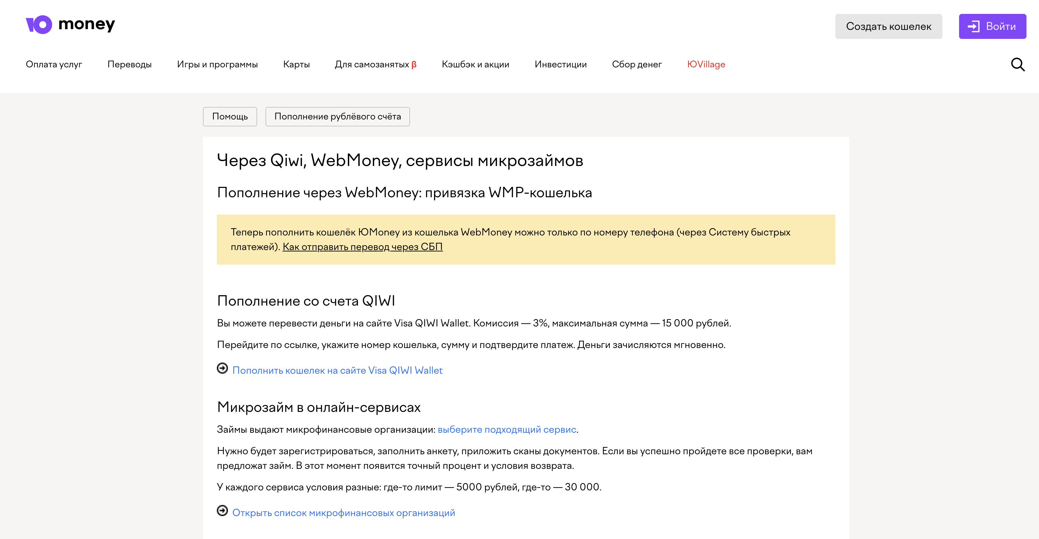
Task: Go to Инвестиции section
Action: pos(561,65)
